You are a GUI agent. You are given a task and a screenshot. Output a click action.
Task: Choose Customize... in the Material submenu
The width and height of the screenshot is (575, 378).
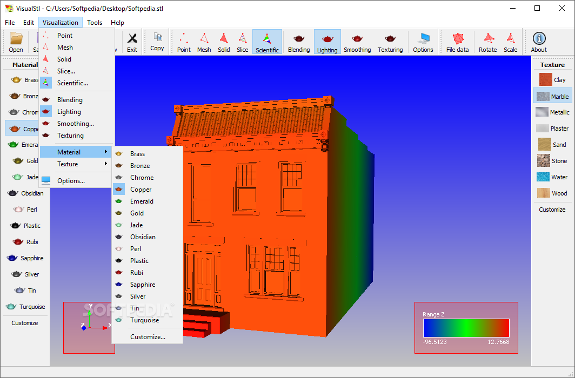coord(147,336)
